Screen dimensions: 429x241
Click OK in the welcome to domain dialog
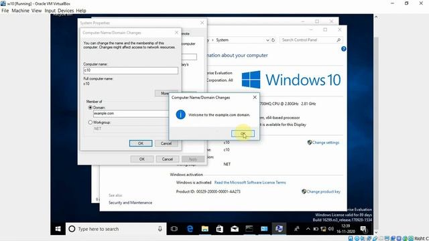click(243, 134)
